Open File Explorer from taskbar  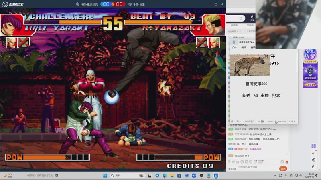click(172, 176)
